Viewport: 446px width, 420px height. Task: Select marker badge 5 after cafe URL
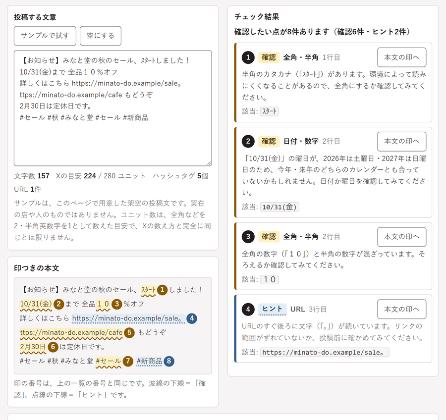click(x=129, y=332)
